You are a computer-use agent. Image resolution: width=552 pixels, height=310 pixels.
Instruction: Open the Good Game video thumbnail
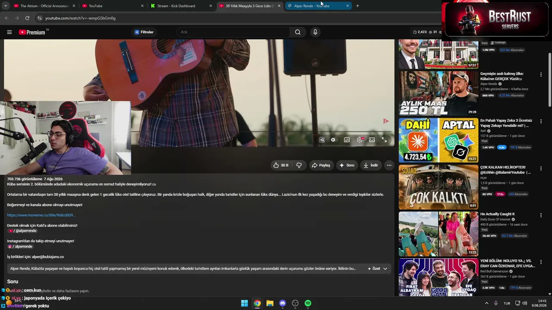pyautogui.click(x=439, y=277)
